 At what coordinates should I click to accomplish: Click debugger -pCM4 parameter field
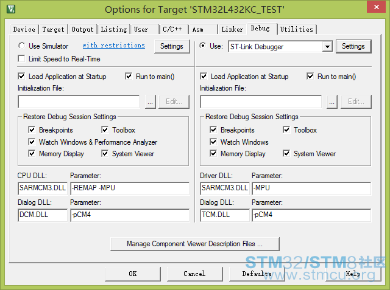(311, 215)
